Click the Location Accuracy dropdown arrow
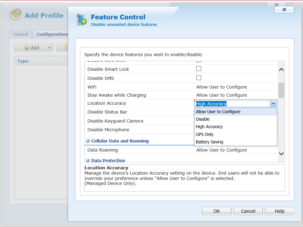Image resolution: width=303 pixels, height=227 pixels. click(x=273, y=104)
